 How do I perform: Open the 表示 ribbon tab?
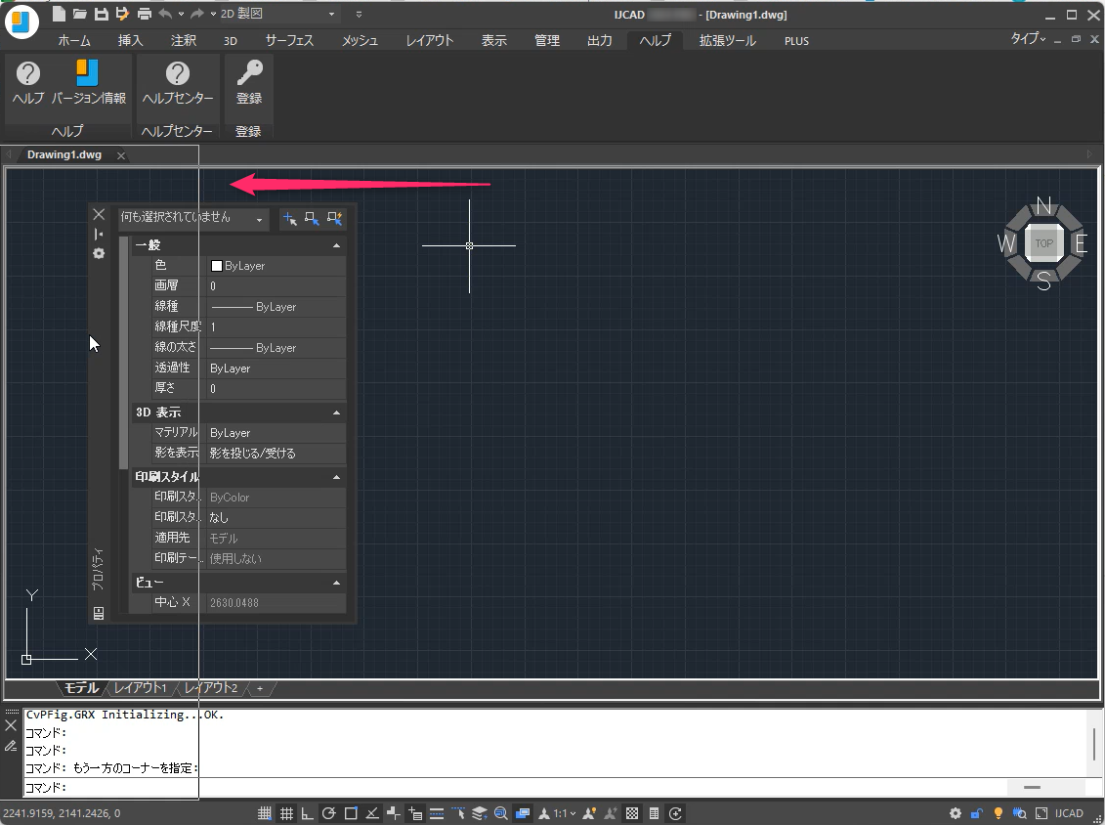pyautogui.click(x=494, y=41)
